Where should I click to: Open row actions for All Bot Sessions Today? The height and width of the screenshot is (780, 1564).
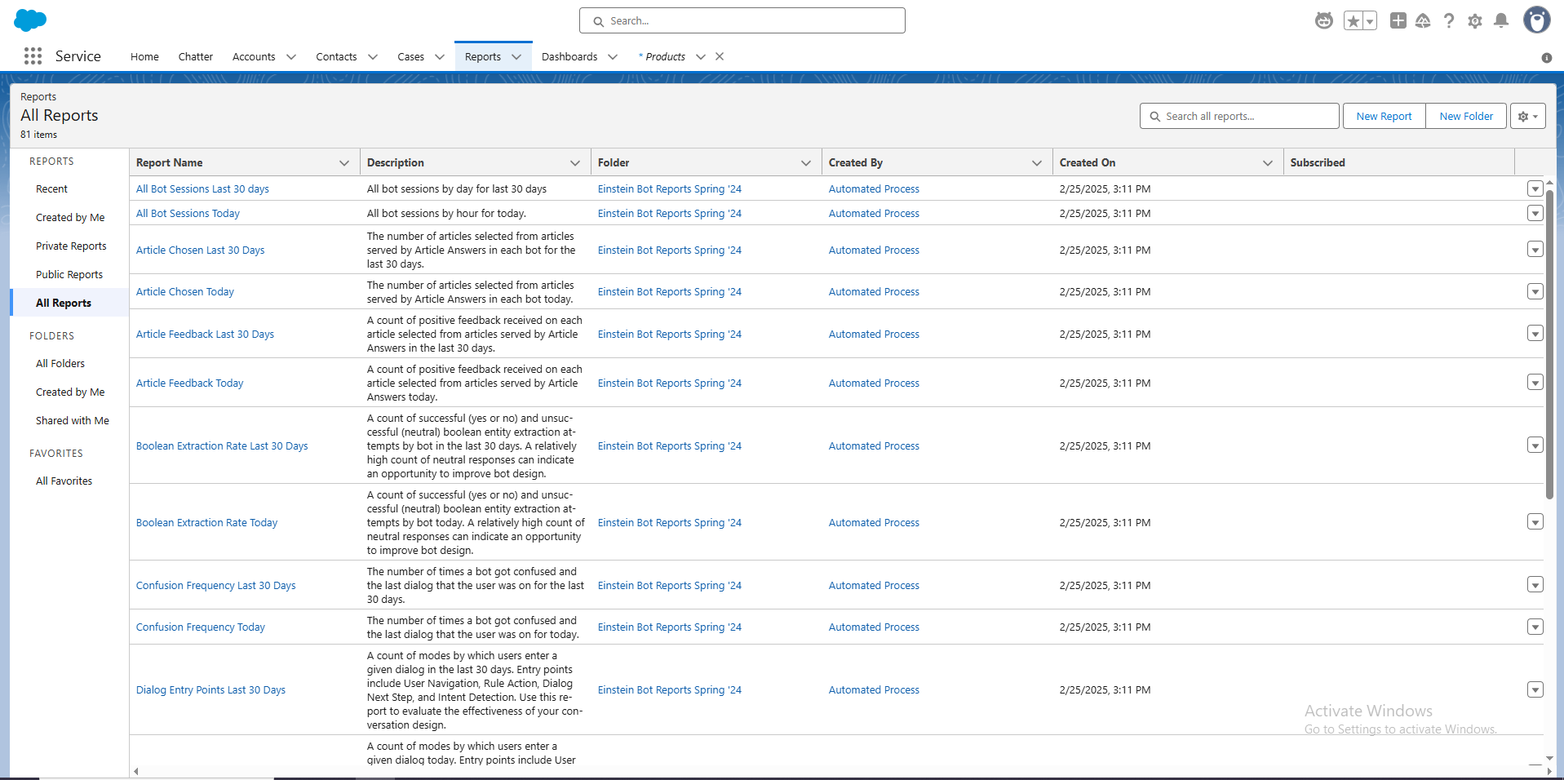tap(1535, 213)
